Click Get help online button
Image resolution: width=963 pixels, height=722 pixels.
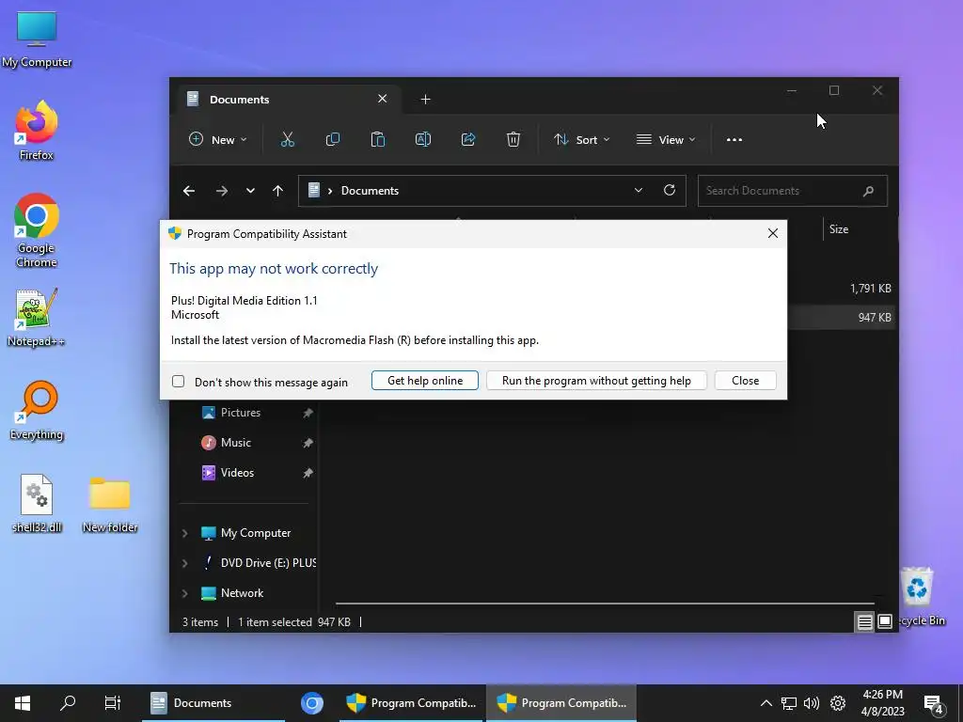(x=425, y=381)
